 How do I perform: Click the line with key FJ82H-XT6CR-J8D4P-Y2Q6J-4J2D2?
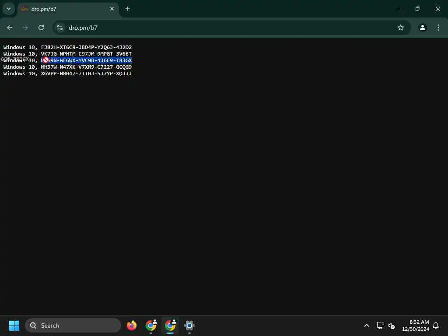coord(67,47)
